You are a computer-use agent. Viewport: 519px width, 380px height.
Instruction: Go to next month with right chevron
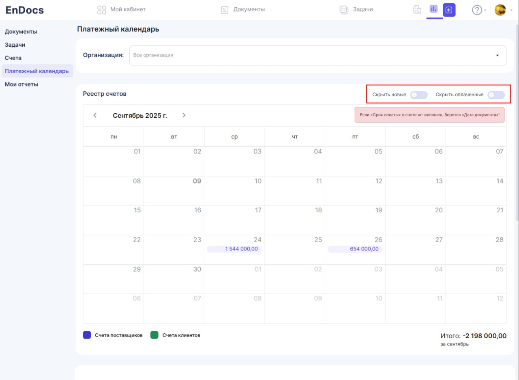[184, 115]
